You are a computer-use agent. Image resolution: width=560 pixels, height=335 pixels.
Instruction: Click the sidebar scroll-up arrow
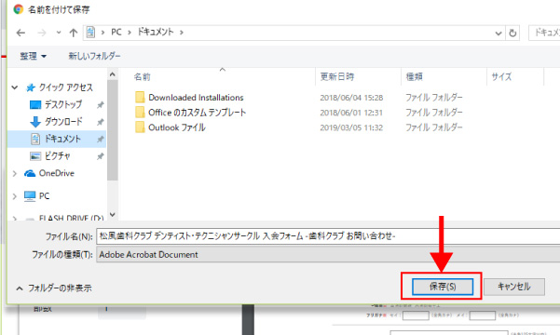113,74
